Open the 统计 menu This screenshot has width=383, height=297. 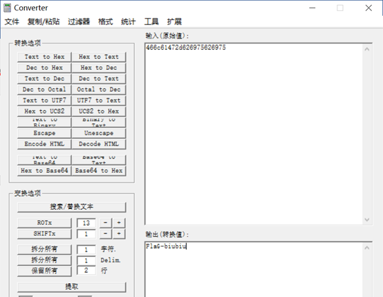128,21
